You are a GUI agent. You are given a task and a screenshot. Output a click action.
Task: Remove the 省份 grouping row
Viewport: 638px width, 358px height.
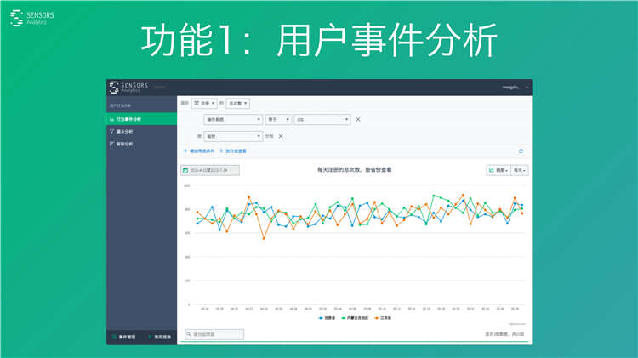281,135
